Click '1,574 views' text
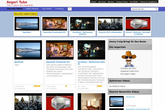Image resolution: width=165 pixels, height=110 pixels. pyautogui.click(x=51, y=86)
